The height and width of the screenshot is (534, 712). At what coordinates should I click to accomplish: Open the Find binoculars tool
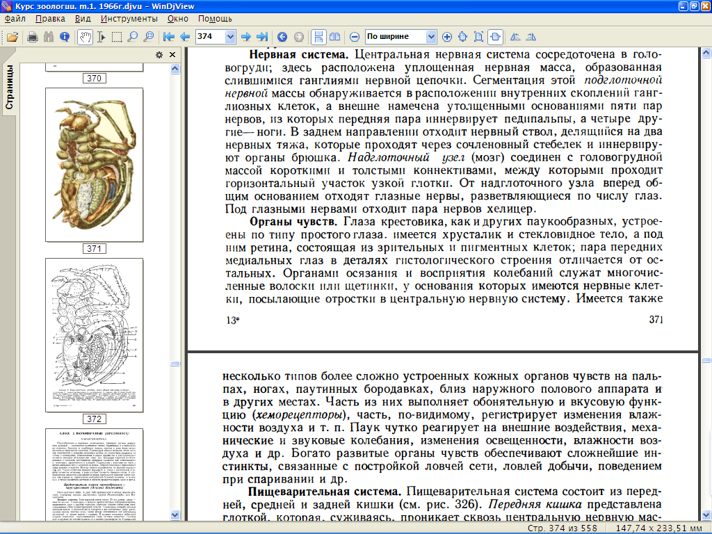point(49,37)
